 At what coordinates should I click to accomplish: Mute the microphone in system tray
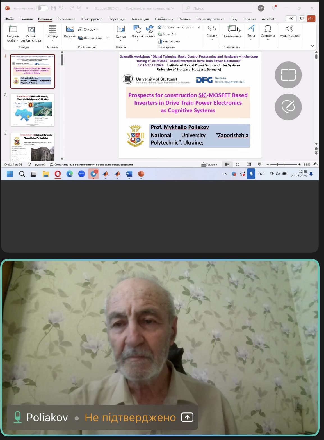(251, 174)
